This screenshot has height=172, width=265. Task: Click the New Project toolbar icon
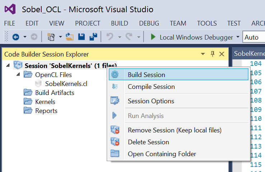coord(51,37)
